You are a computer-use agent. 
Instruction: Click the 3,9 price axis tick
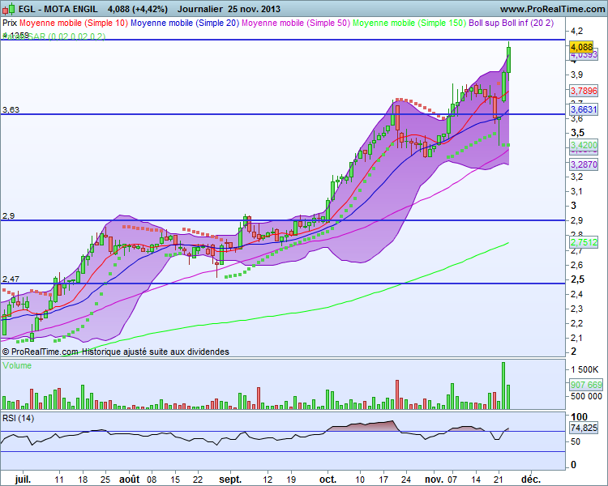tap(576, 75)
